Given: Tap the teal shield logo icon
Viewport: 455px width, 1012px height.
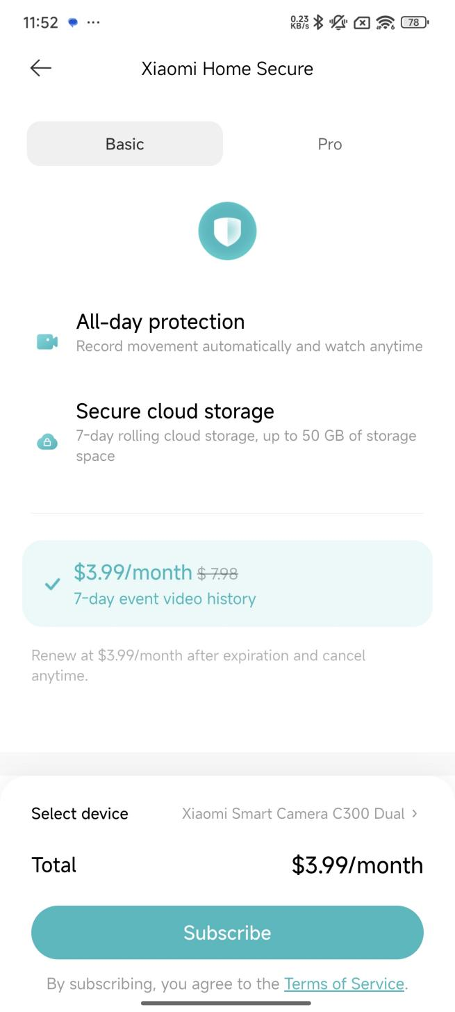Looking at the screenshot, I should click(227, 231).
